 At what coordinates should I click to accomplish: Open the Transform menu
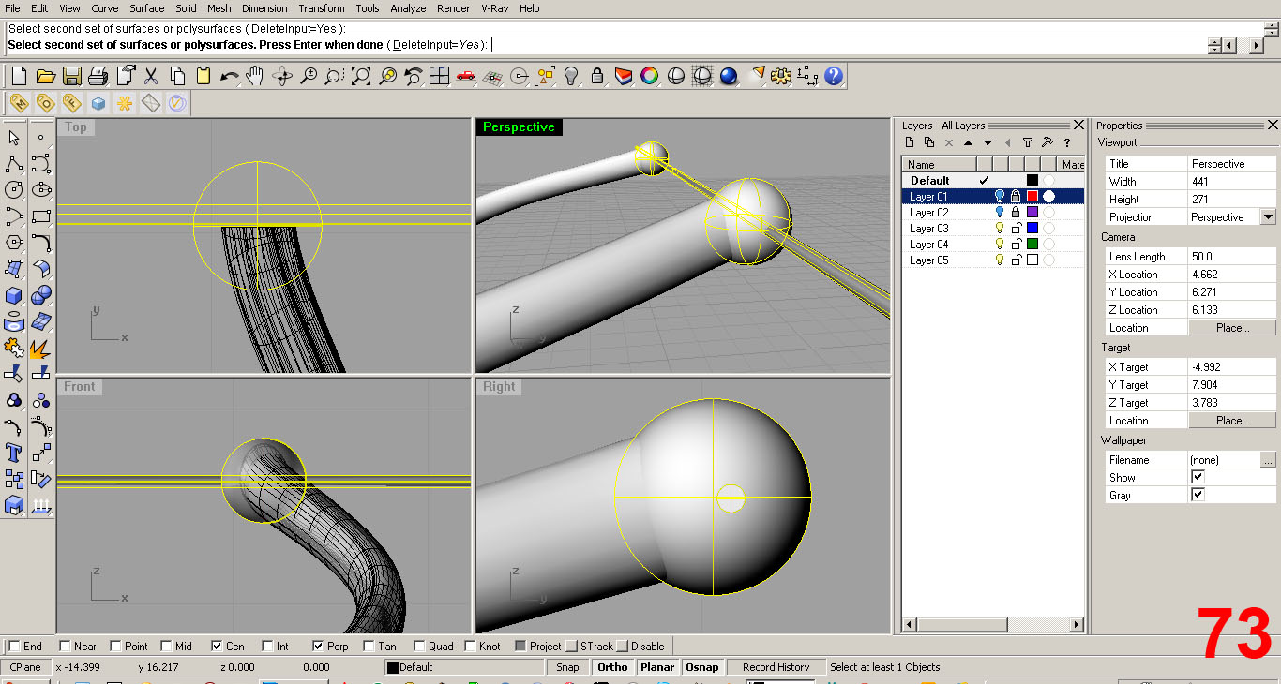[x=322, y=8]
